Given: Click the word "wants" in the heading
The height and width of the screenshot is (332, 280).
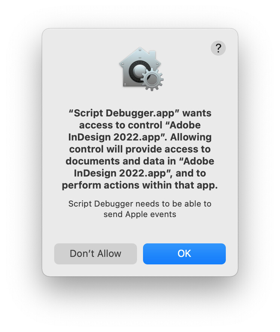Looking at the screenshot, I should point(197,113).
